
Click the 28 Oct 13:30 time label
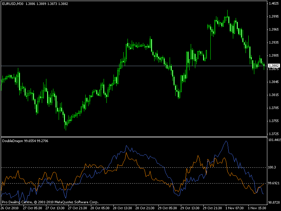click(122, 208)
